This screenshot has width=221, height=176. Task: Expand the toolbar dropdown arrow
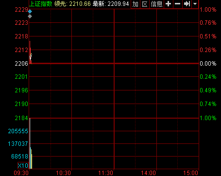[195, 4]
